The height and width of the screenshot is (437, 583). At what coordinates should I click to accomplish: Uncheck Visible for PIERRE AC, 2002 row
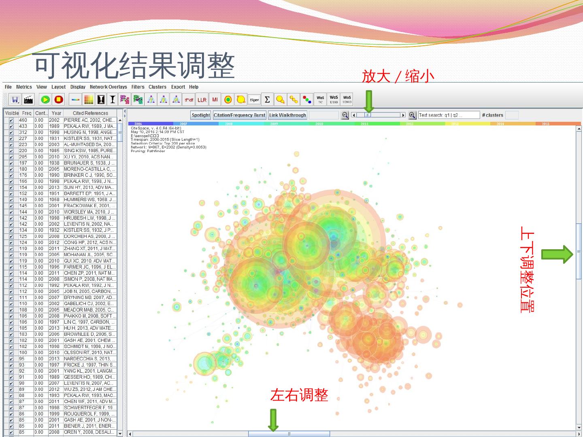pyautogui.click(x=11, y=120)
